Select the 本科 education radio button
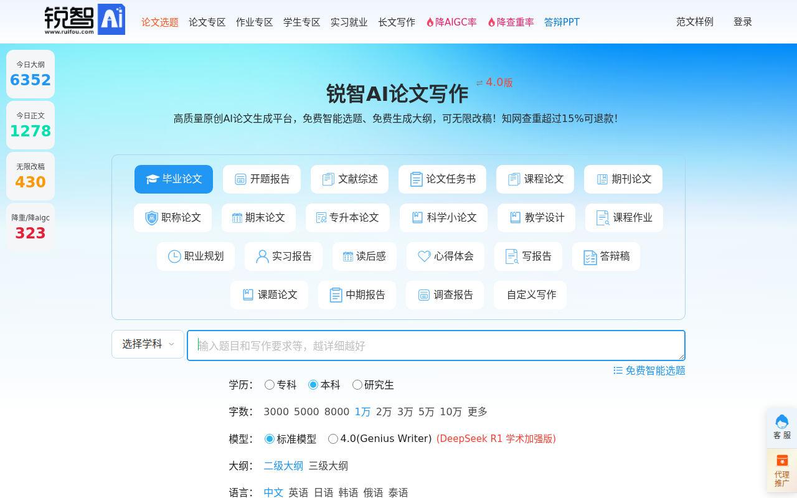This screenshot has height=498, width=797. click(x=313, y=385)
